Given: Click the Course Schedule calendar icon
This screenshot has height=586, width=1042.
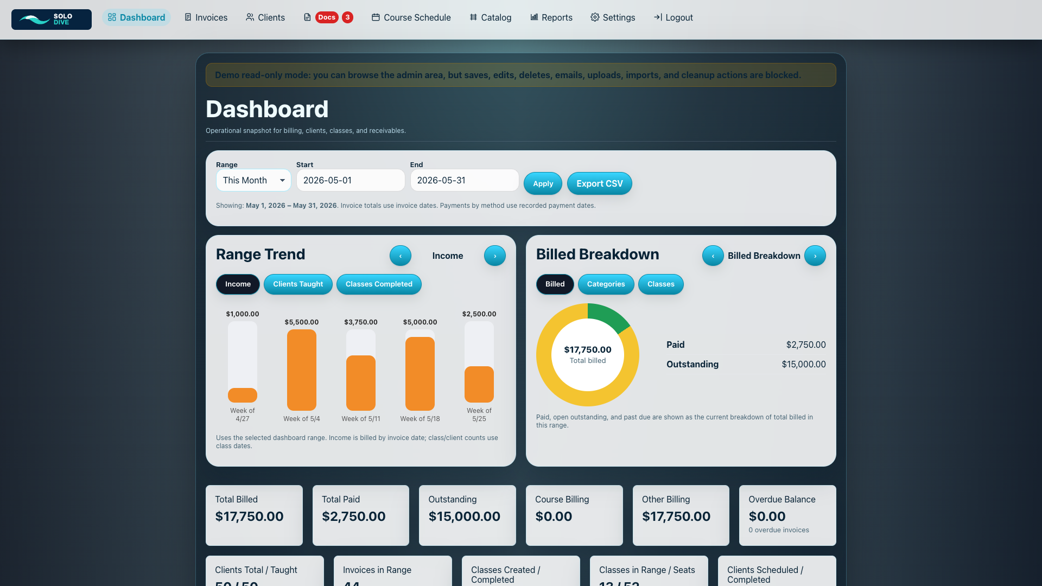Looking at the screenshot, I should pos(376,17).
